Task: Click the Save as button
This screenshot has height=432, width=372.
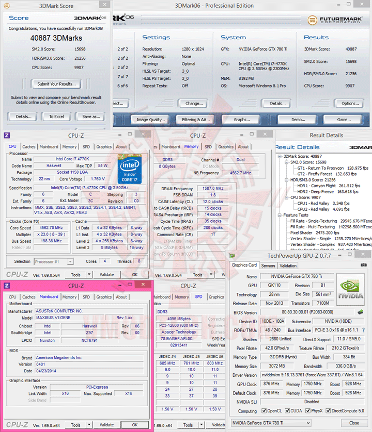Action: click(91, 117)
